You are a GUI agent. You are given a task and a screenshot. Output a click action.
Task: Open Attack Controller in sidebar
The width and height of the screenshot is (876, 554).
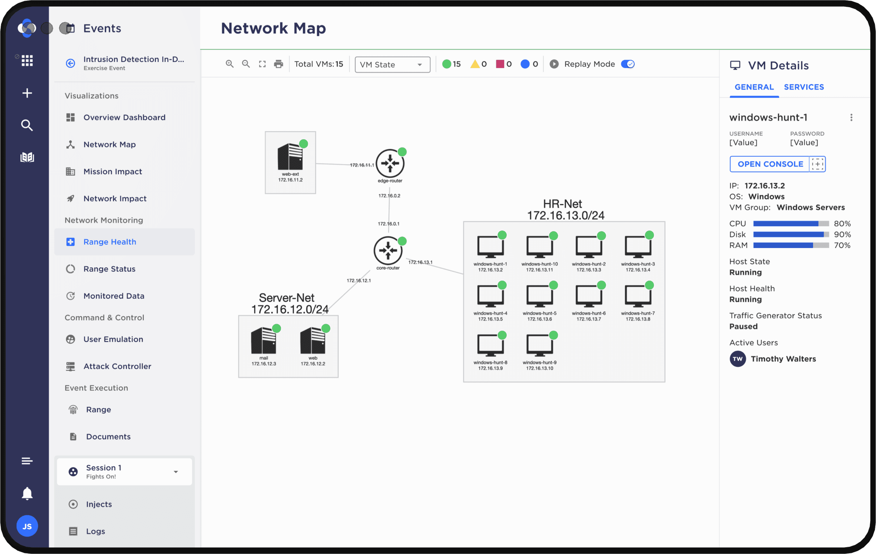pyautogui.click(x=124, y=366)
